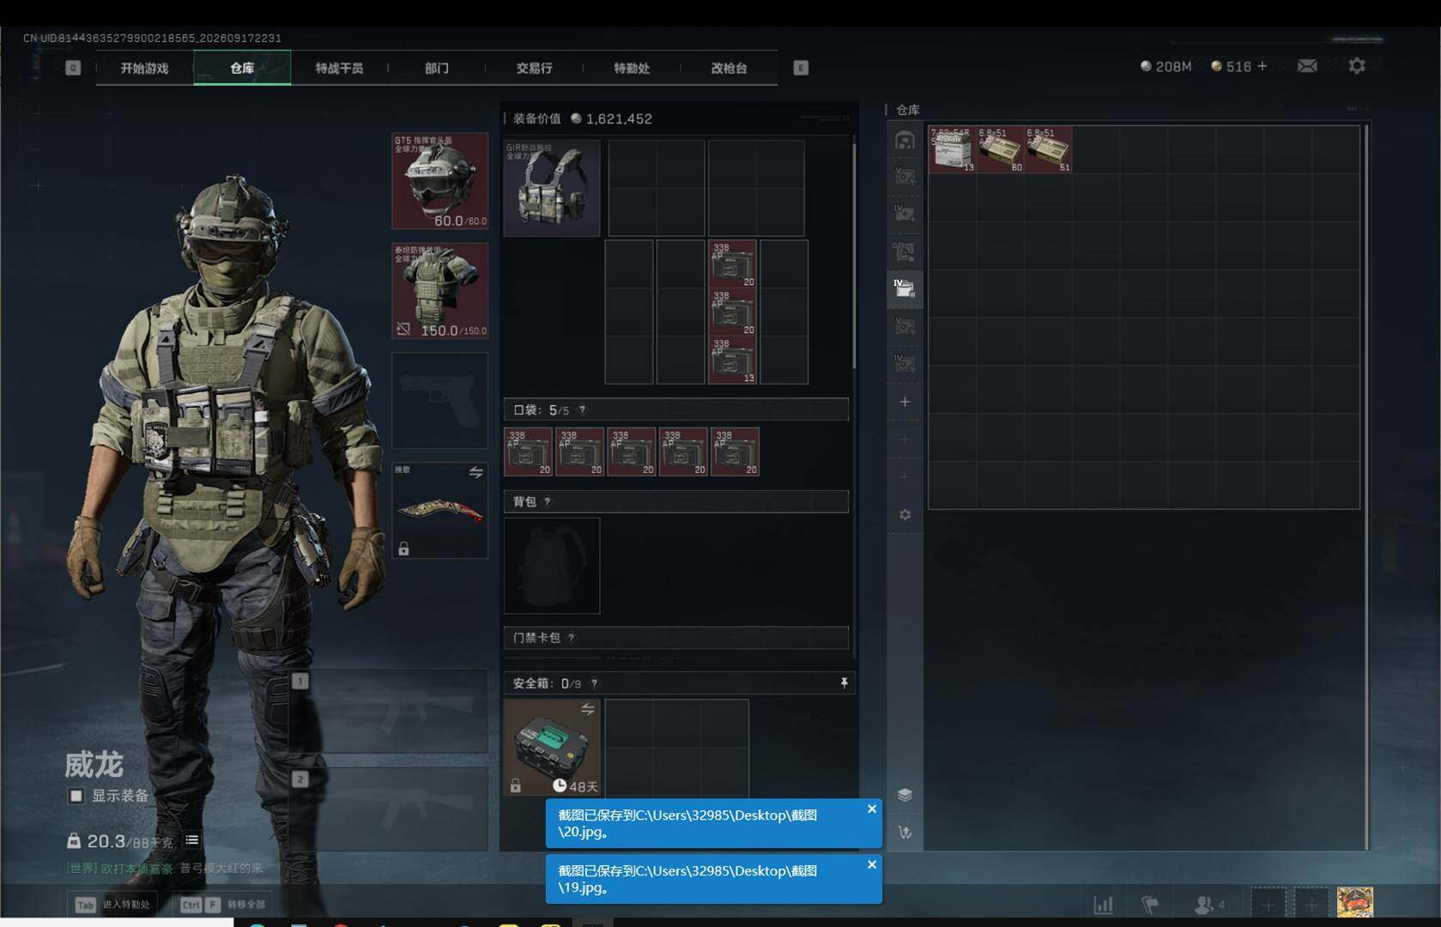Click the player avatar in bottom corner

(1355, 903)
